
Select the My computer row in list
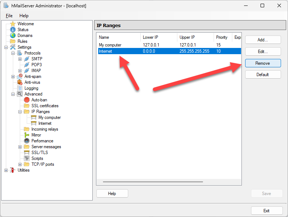click(x=169, y=45)
